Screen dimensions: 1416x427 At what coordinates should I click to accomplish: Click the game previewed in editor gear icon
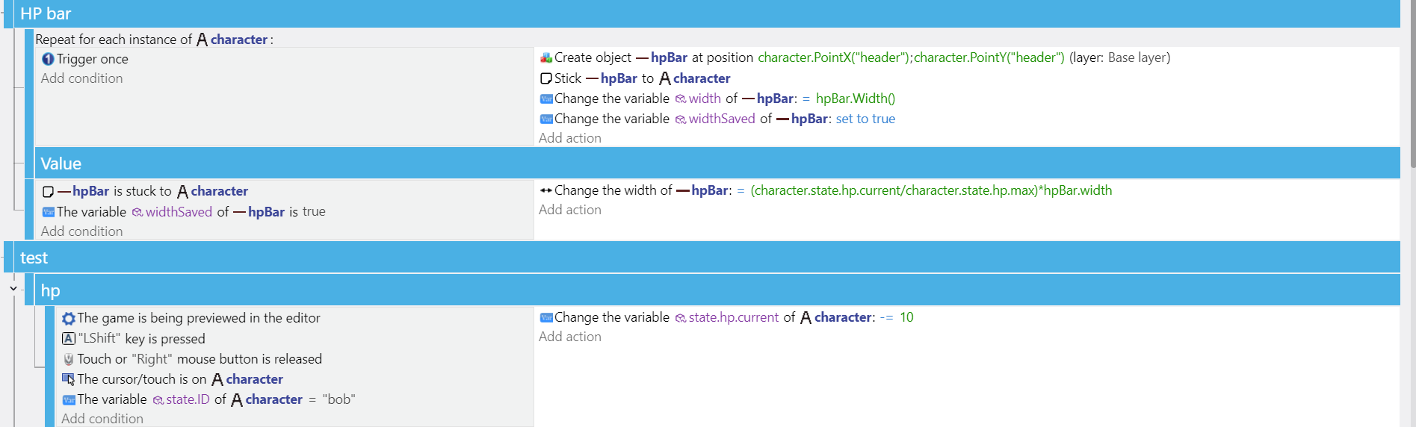(69, 319)
